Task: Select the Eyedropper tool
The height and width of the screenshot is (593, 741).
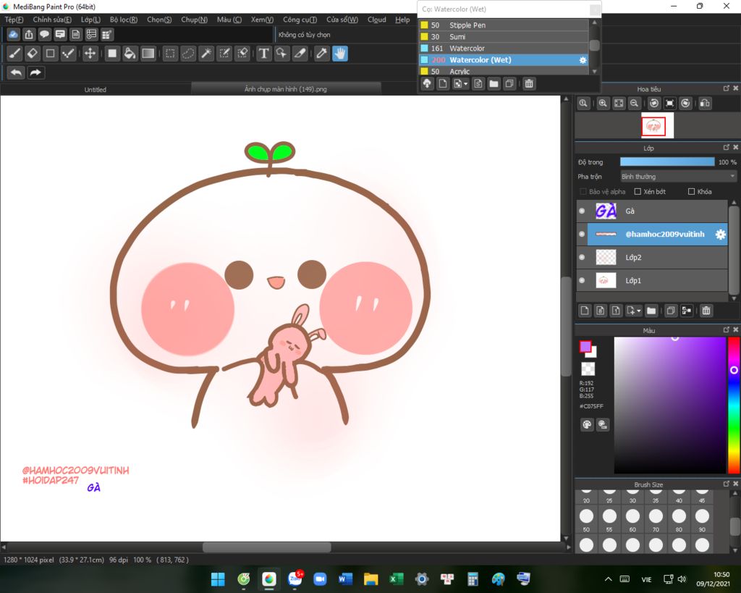Action: [322, 54]
